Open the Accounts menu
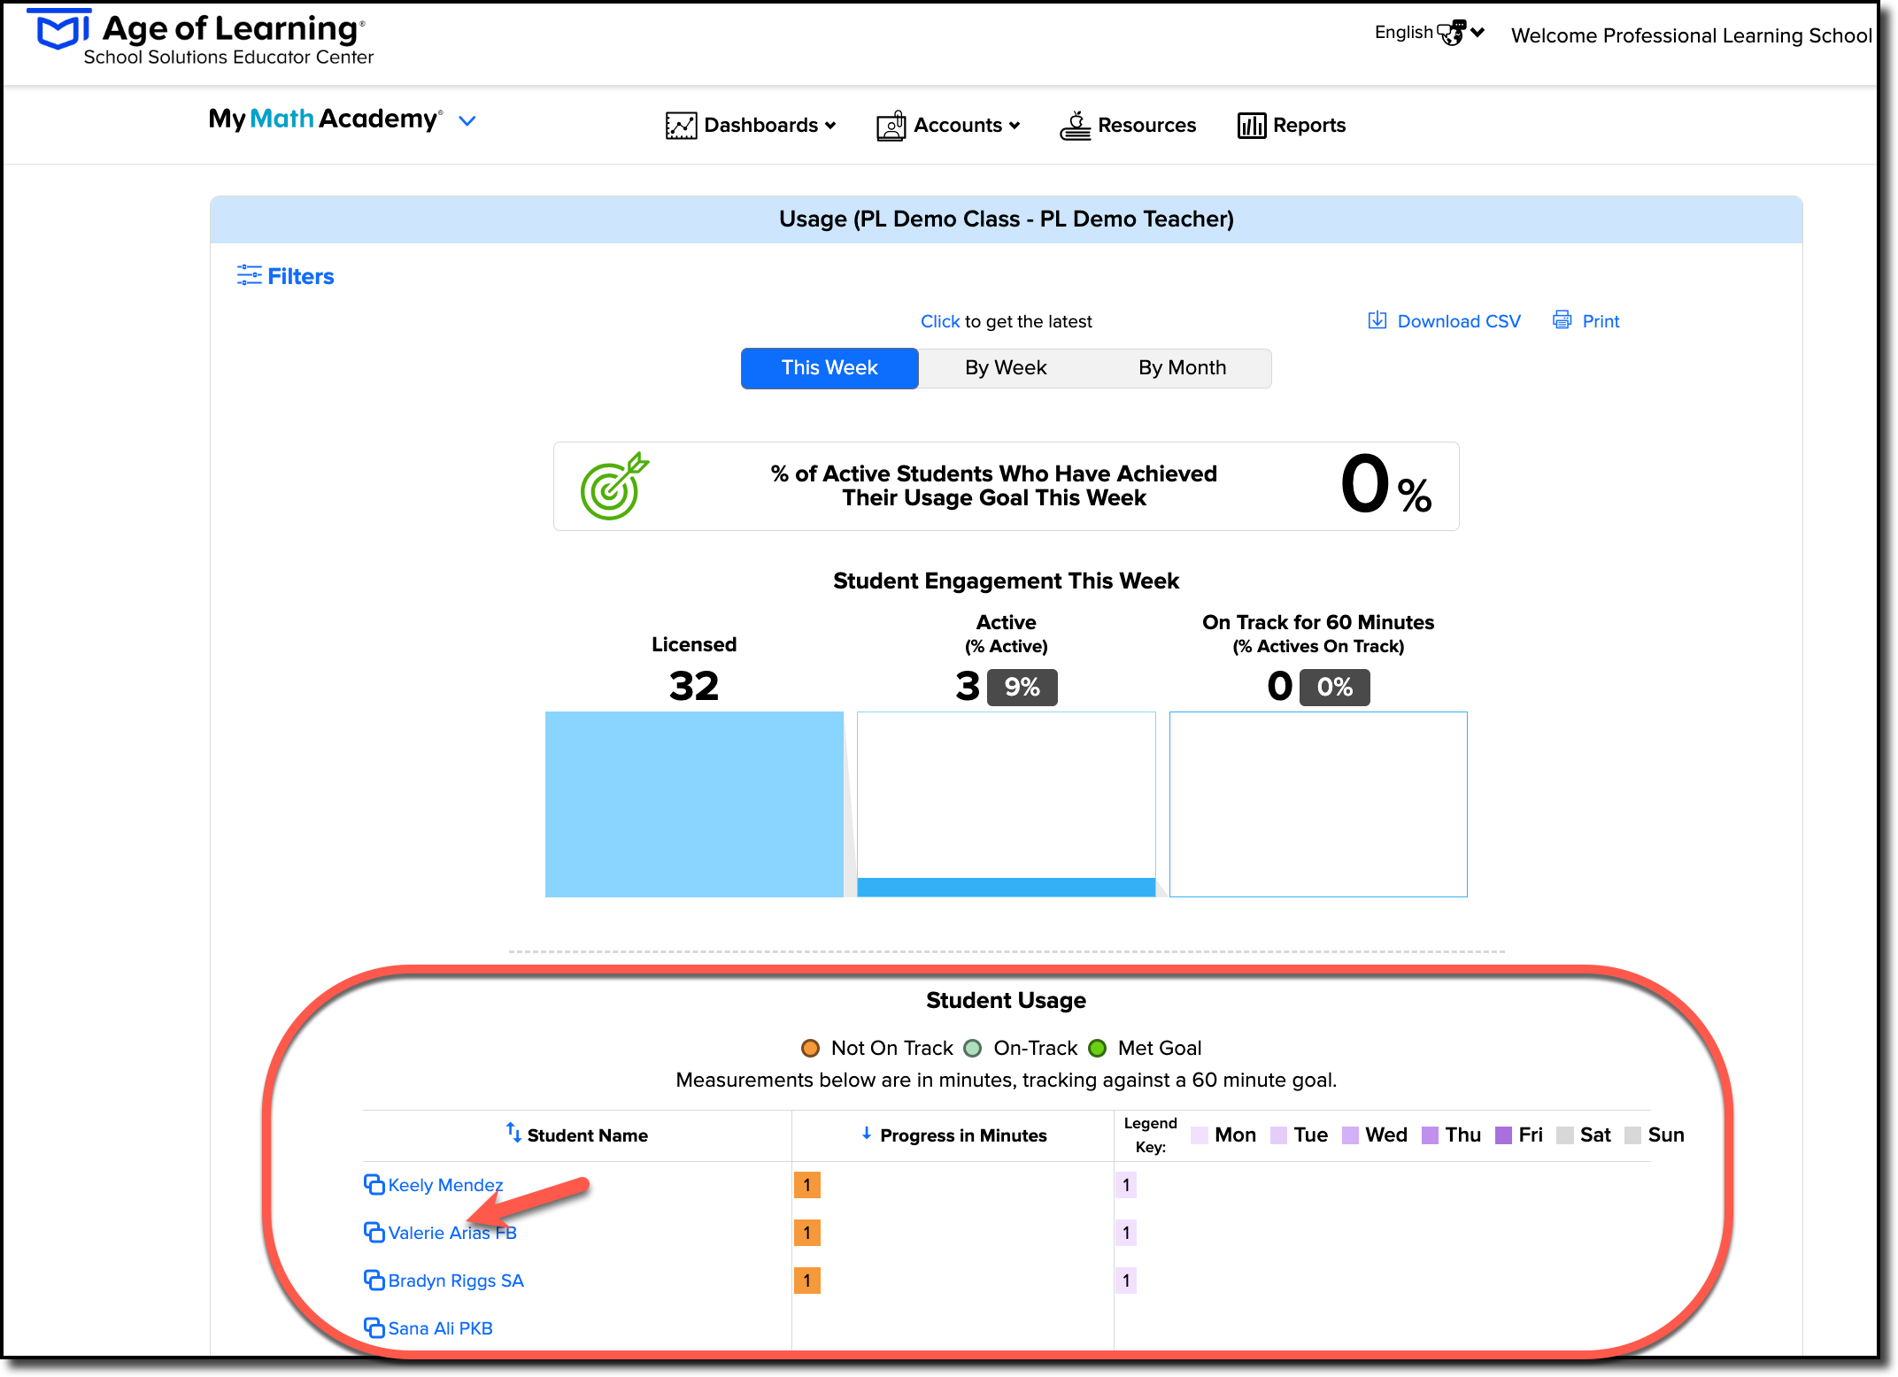This screenshot has width=1898, height=1377. (948, 125)
